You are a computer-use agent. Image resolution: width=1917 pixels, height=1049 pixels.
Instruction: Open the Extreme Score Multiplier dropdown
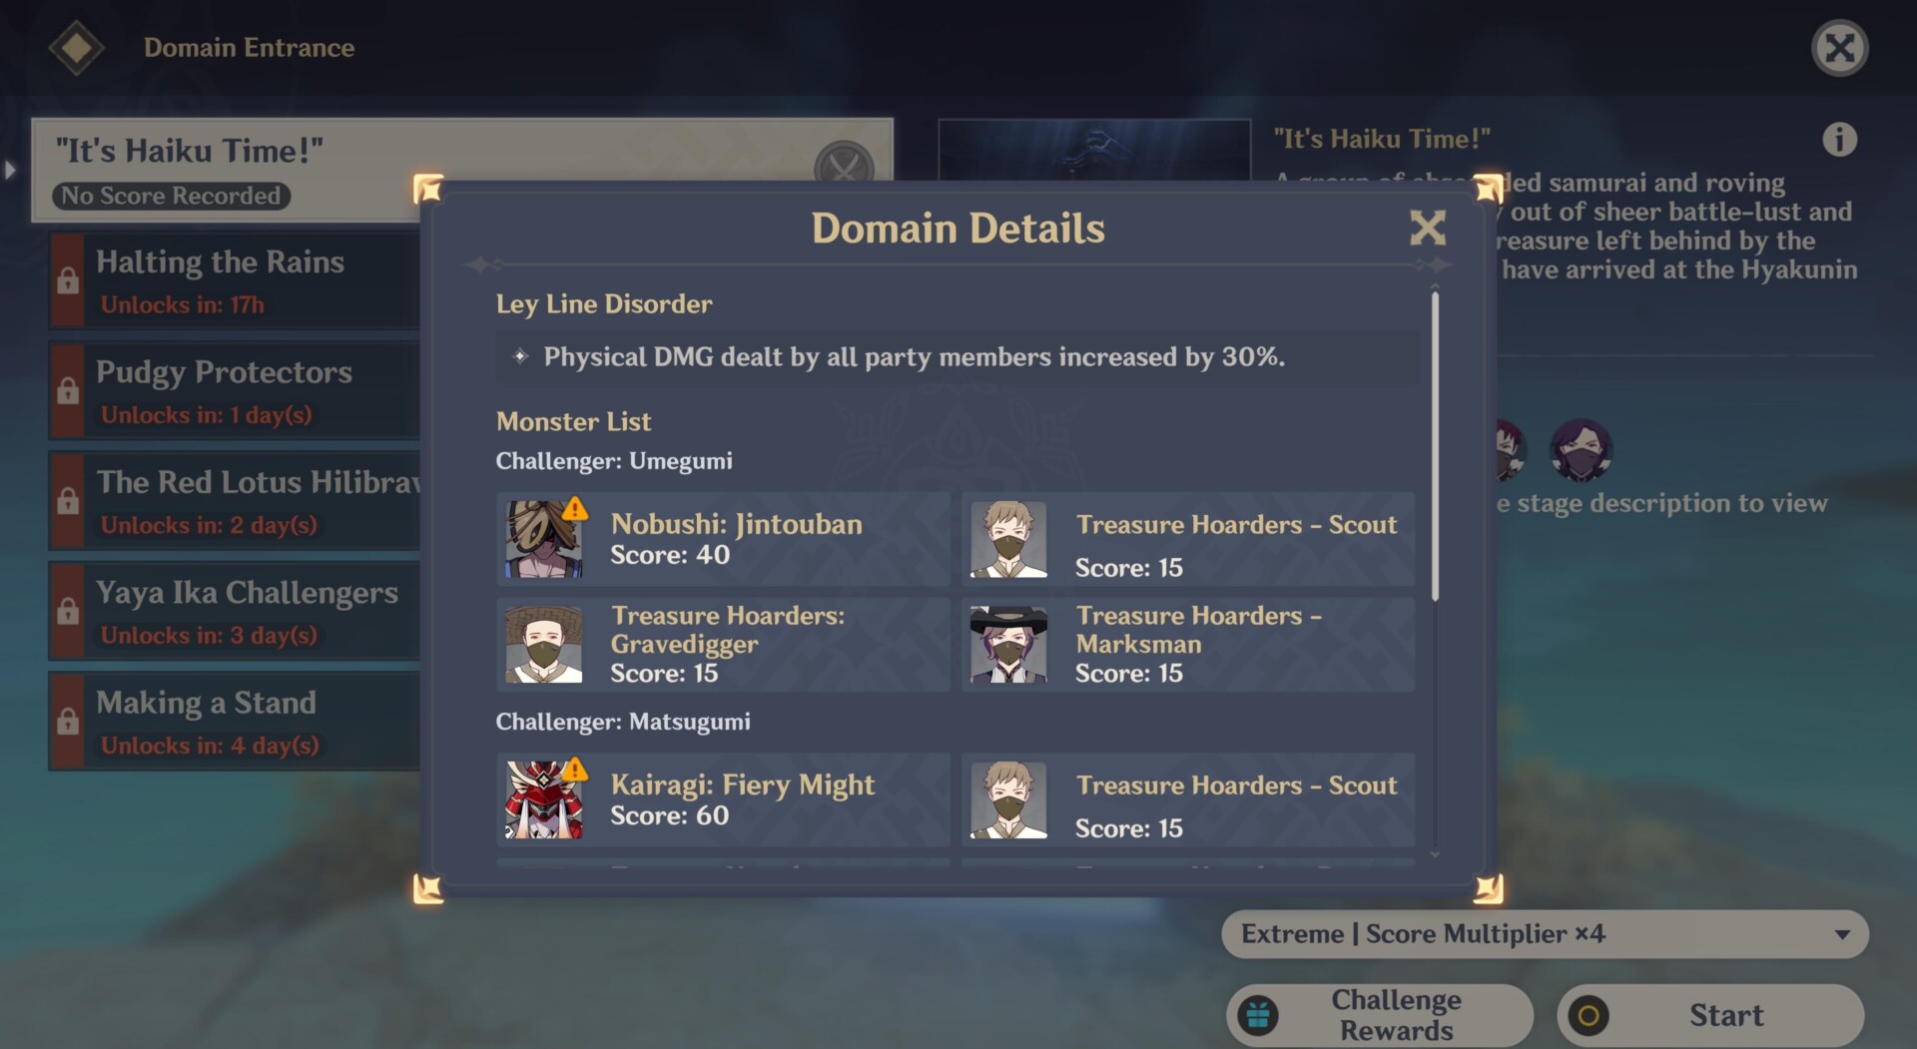click(x=1545, y=934)
